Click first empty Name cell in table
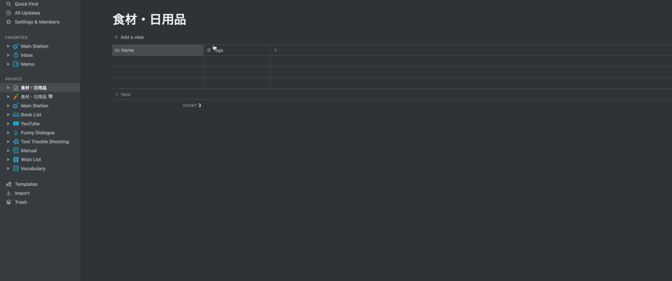The image size is (672, 281). click(157, 61)
